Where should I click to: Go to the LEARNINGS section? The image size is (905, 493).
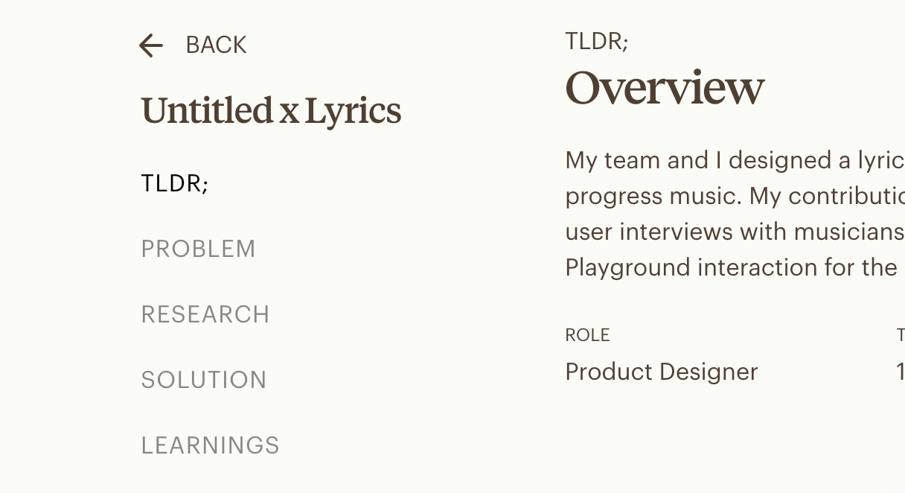211,445
